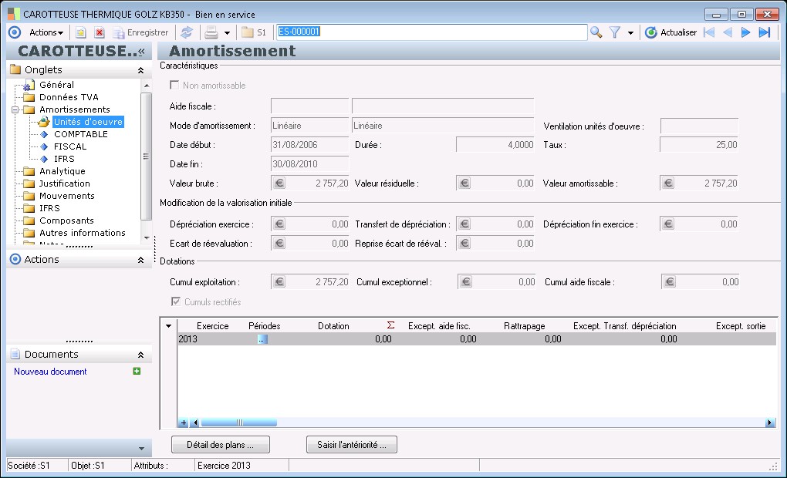Image resolution: width=787 pixels, height=478 pixels.
Task: Click the red delete icon in toolbar
Action: [100, 32]
